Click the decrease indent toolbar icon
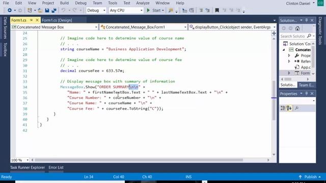Screen dimensions: 326x183 click(x=184, y=10)
